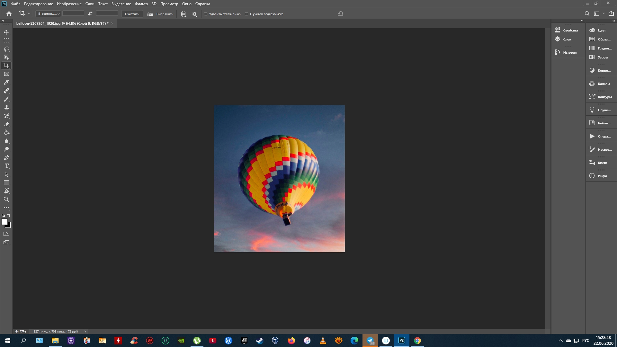Reset default foreground and background colors

coord(3,215)
